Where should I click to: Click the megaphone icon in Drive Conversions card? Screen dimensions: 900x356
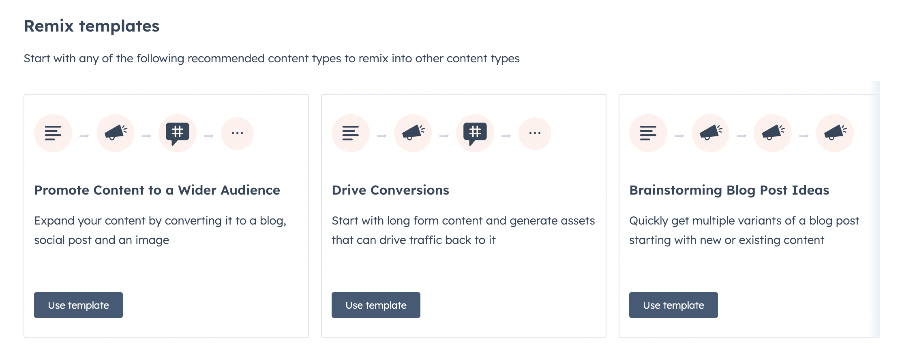[413, 133]
